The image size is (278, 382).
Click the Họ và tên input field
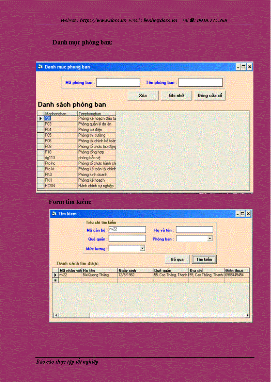[x=194, y=229]
